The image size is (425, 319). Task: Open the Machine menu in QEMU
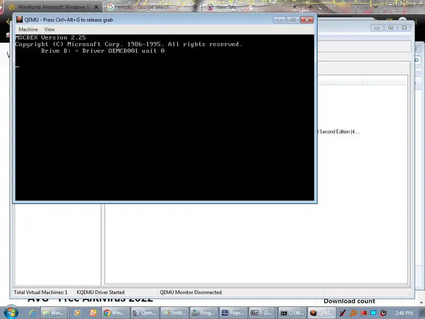point(28,29)
